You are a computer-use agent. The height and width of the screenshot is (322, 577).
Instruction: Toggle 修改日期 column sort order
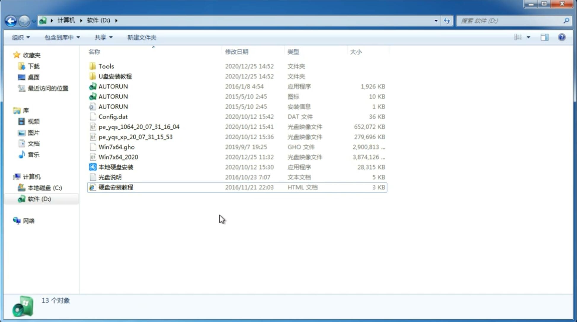point(236,52)
